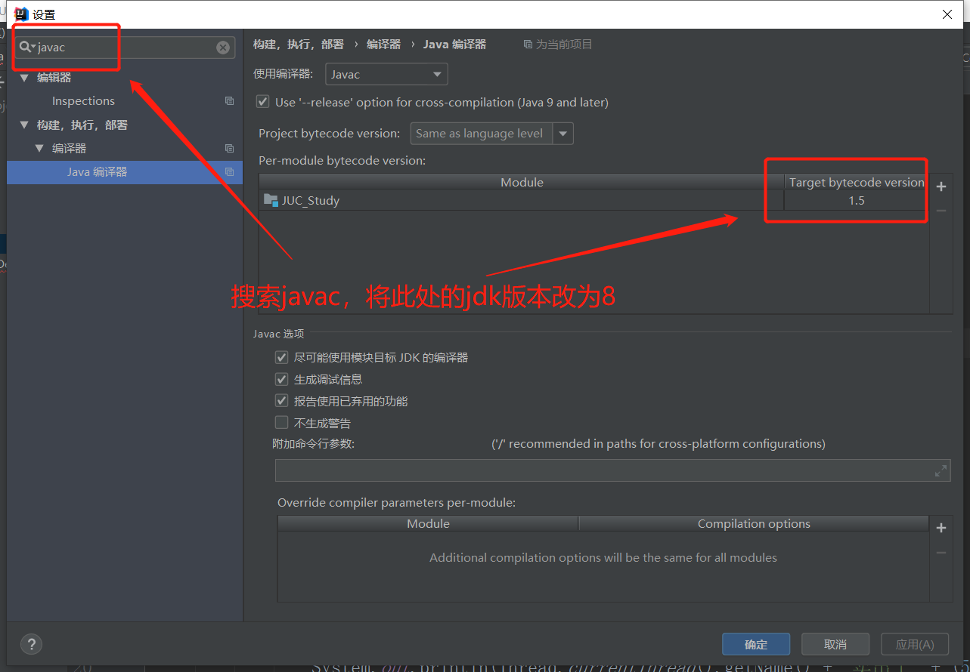Image resolution: width=970 pixels, height=672 pixels.
Task: Click the search magnifier history icon
Action: (27, 48)
